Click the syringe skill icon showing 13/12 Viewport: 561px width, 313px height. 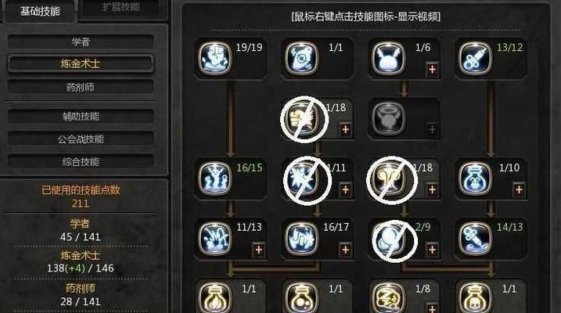pyautogui.click(x=475, y=58)
